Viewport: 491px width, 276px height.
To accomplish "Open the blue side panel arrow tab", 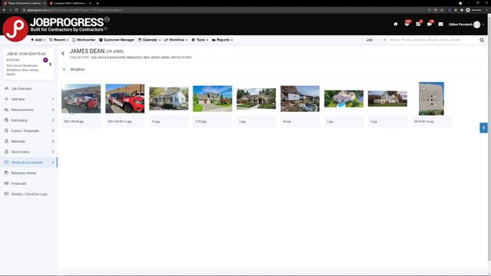I will coord(483,128).
